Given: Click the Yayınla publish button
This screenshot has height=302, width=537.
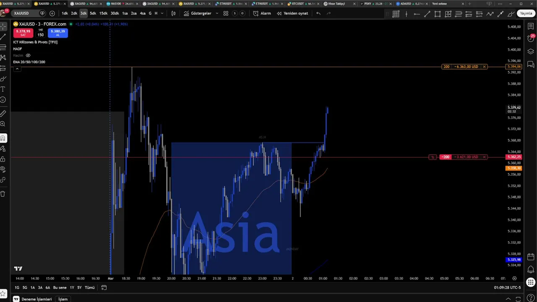Looking at the screenshot, I should (x=526, y=13).
